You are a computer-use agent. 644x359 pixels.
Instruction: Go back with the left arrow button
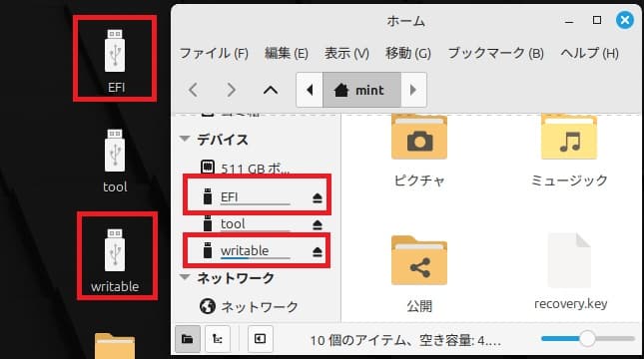tap(194, 90)
